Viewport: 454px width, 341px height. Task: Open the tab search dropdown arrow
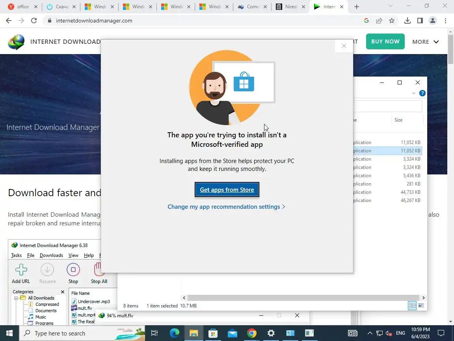click(390, 6)
